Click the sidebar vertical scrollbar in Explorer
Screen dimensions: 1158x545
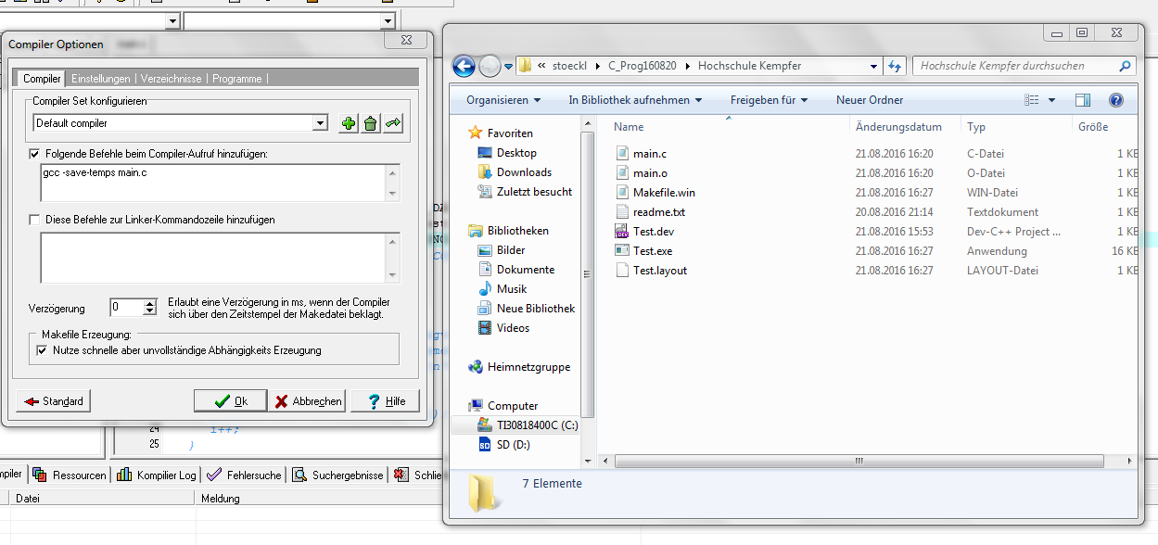click(x=586, y=273)
